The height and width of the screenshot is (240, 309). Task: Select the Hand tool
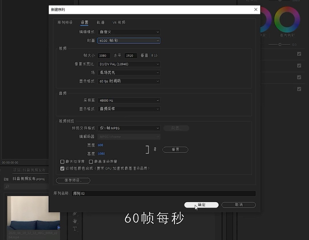[75, 221]
